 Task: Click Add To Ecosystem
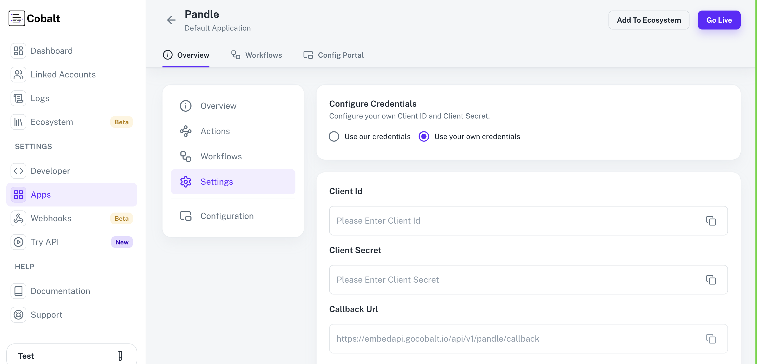click(x=649, y=20)
